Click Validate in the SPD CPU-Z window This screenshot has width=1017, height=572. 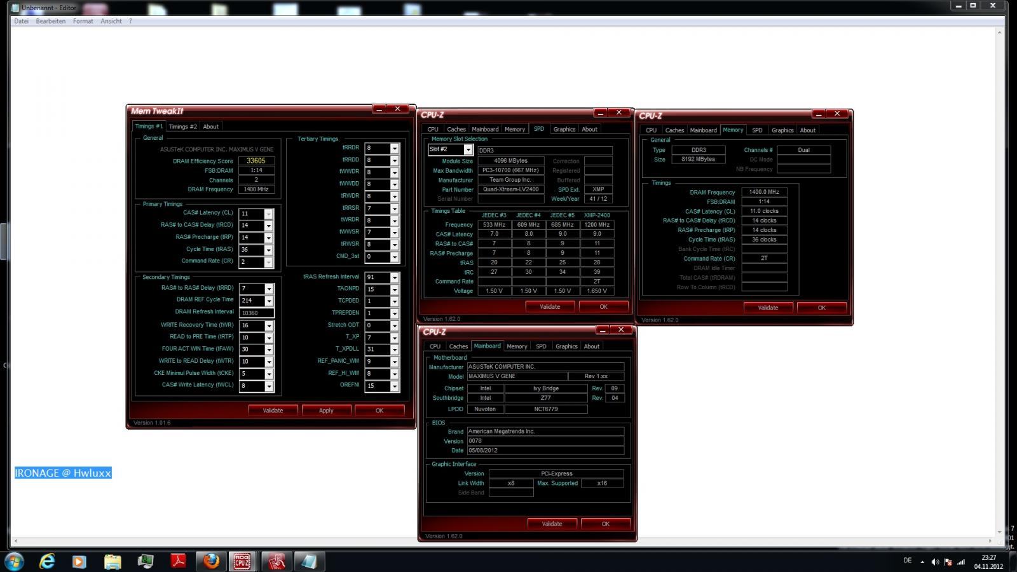click(550, 306)
